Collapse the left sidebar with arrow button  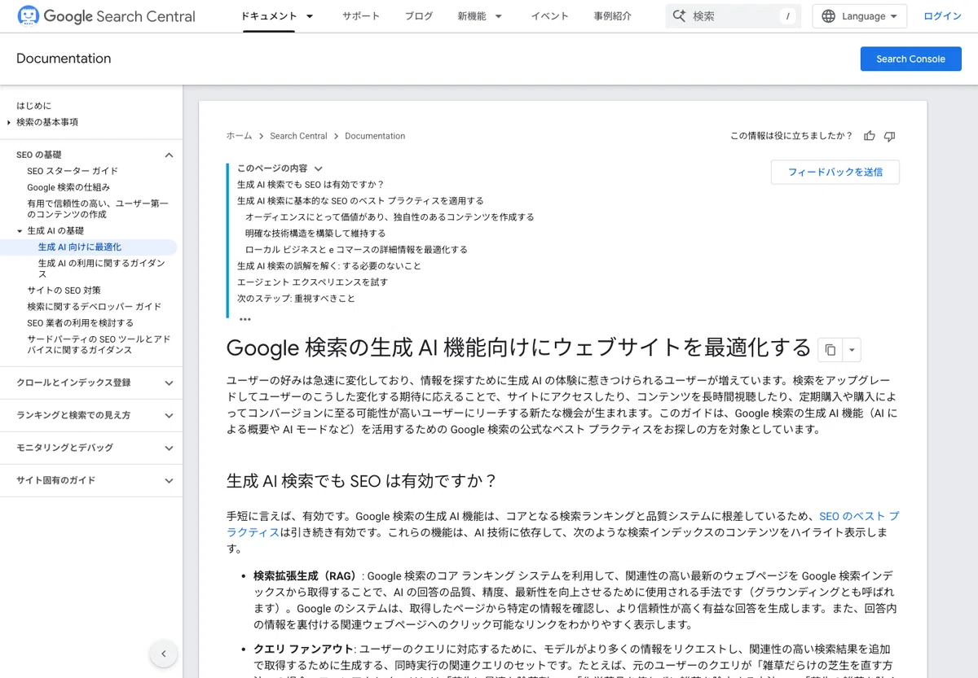click(164, 653)
